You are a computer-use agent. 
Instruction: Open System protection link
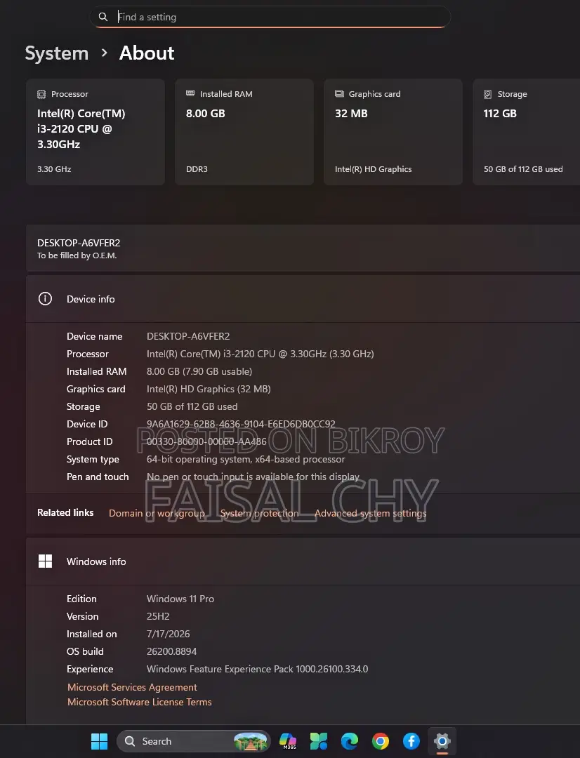[259, 513]
